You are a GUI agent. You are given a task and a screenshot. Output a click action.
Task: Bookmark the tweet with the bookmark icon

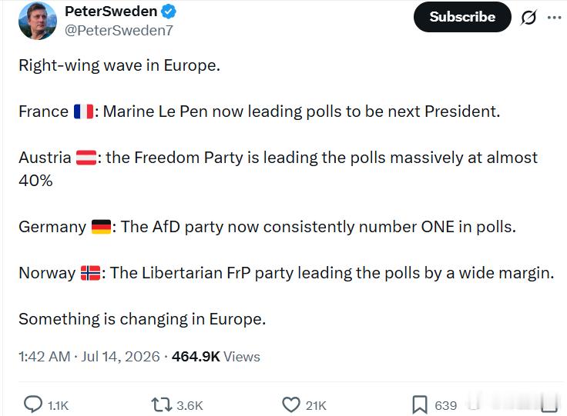tap(420, 404)
